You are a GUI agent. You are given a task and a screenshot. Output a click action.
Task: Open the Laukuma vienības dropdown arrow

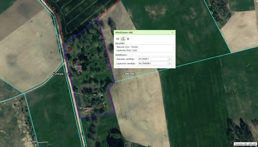(170, 63)
